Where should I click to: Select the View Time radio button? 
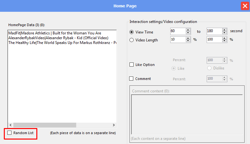131,32
